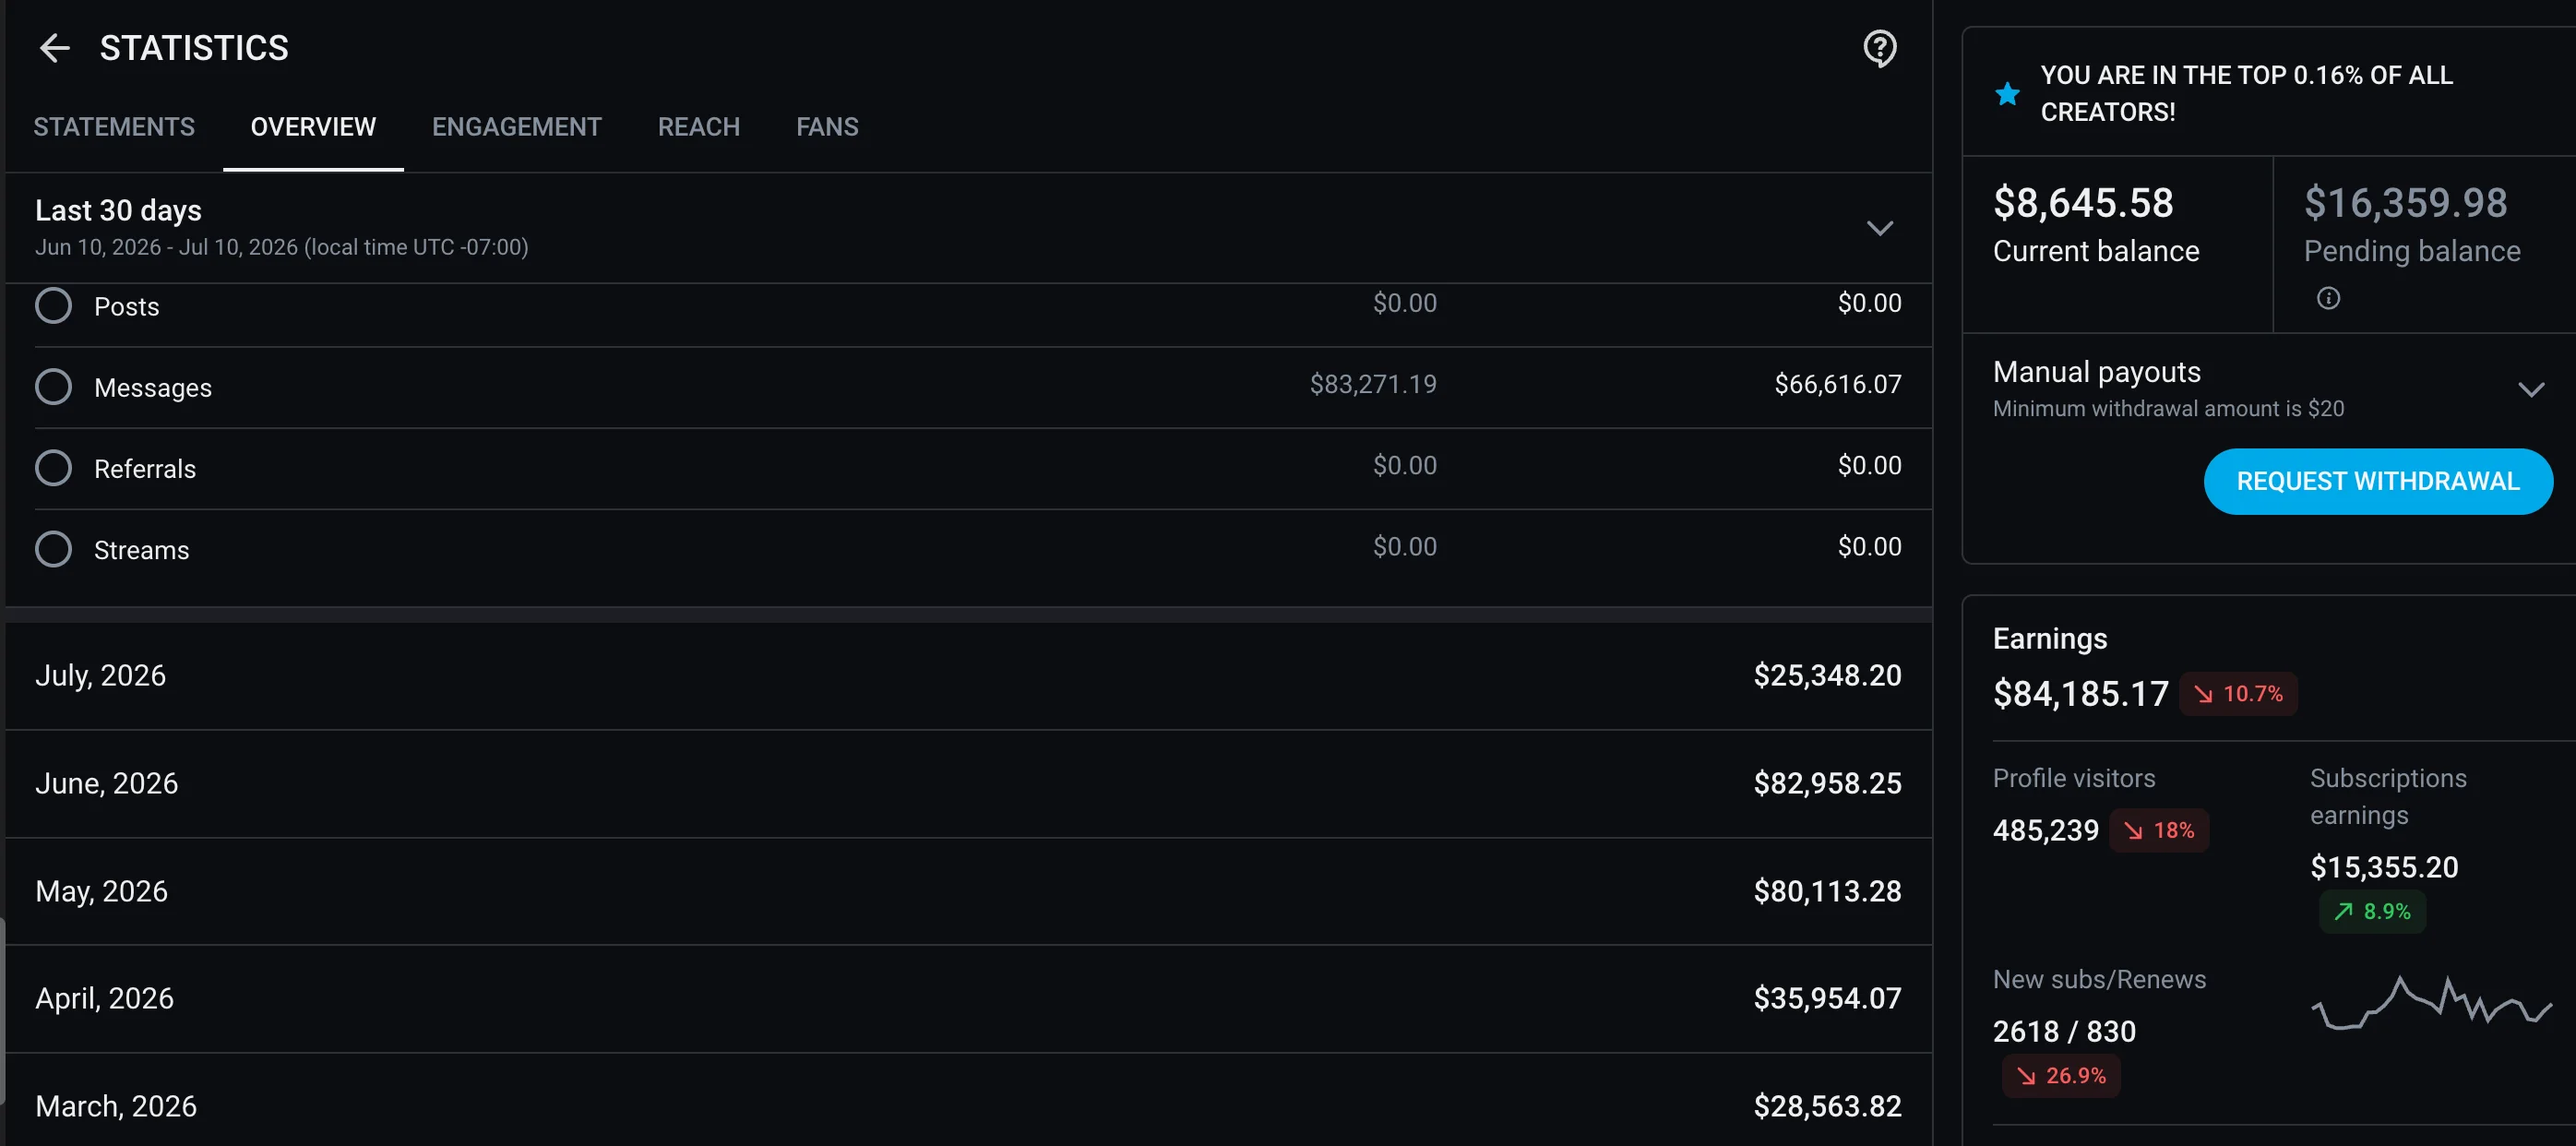Switch to the OVERVIEW tab
The width and height of the screenshot is (2576, 1146).
[313, 127]
